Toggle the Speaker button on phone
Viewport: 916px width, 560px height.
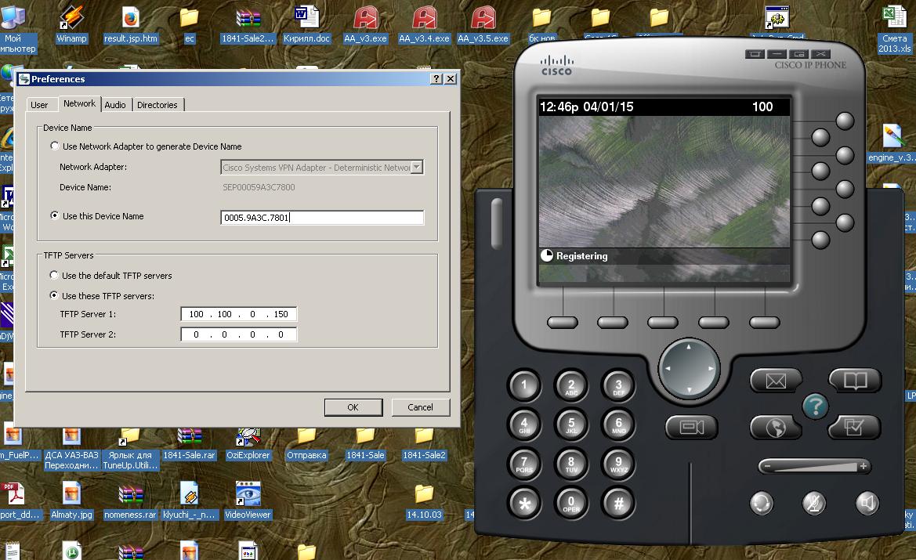click(867, 503)
